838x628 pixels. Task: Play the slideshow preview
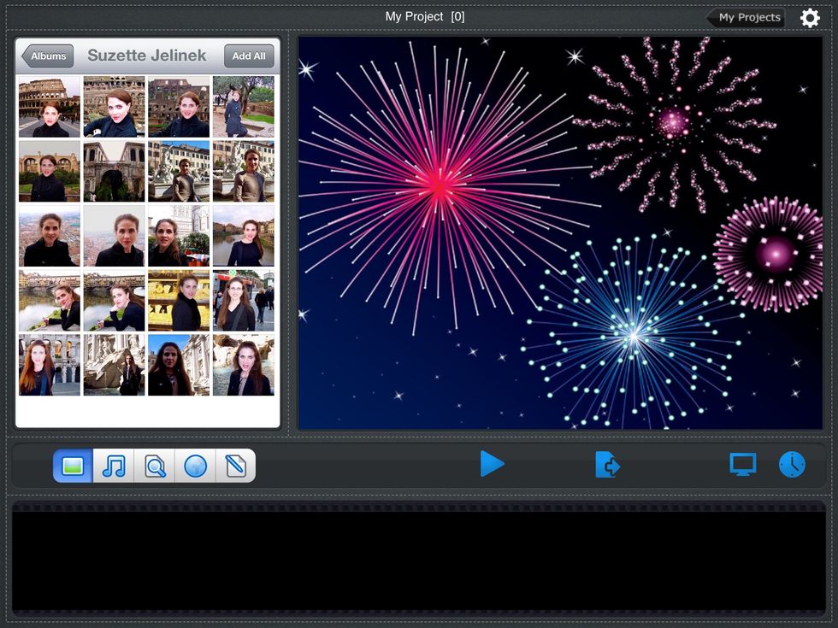tap(493, 465)
